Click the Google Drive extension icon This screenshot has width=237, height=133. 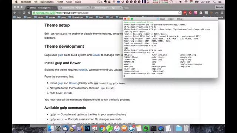pos(201,13)
